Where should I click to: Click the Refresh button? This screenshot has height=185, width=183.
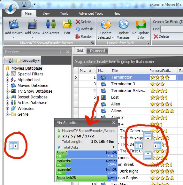click(84, 29)
